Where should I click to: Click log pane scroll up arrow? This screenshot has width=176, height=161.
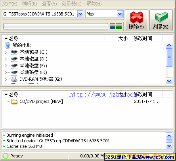169,136
